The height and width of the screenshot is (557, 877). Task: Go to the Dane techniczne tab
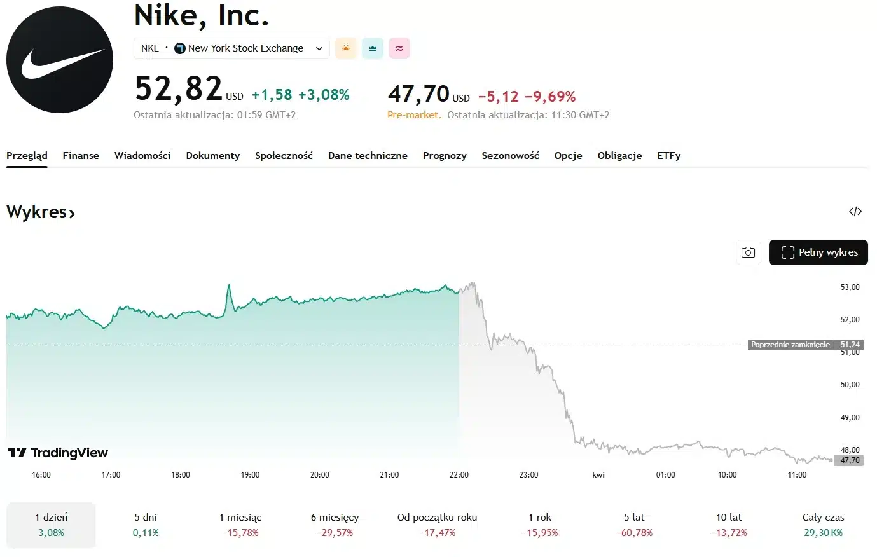click(368, 156)
